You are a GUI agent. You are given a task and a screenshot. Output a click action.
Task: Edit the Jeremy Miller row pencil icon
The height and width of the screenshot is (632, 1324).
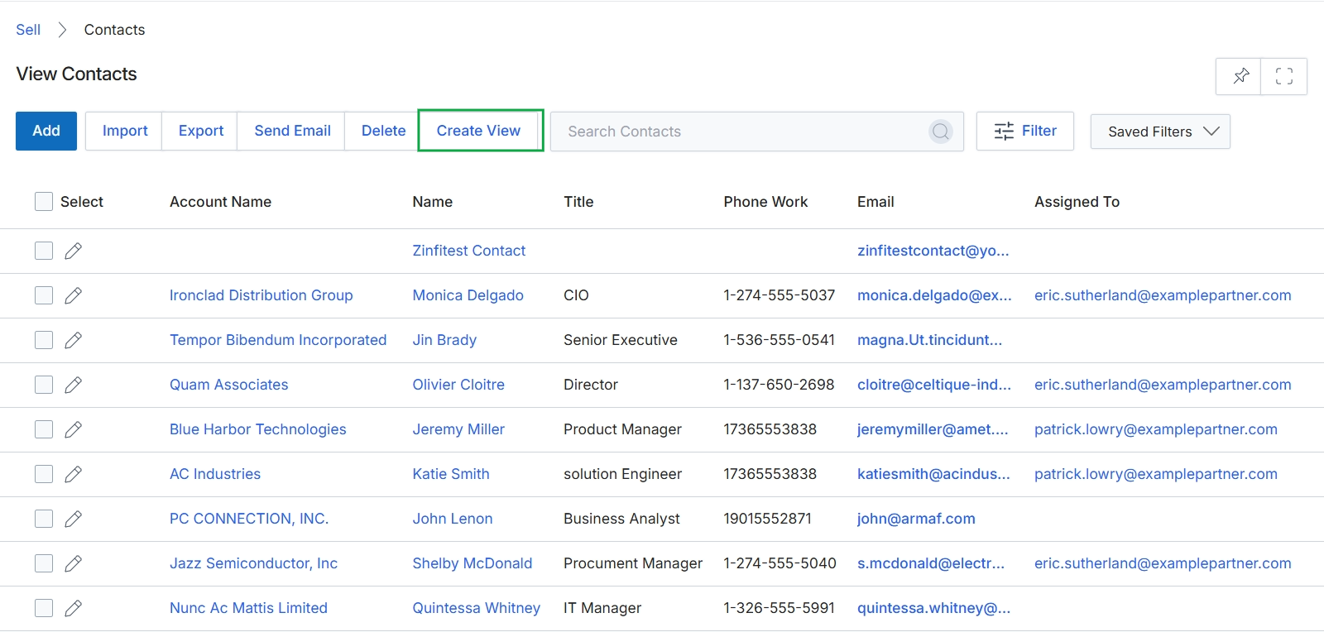[x=73, y=429]
